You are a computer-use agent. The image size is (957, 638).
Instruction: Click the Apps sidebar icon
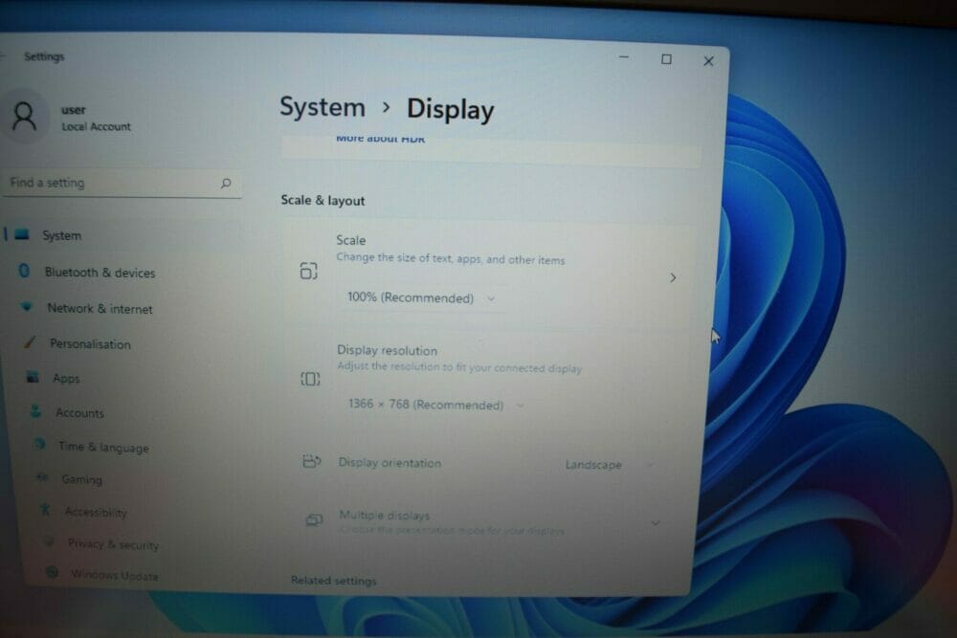(x=33, y=378)
